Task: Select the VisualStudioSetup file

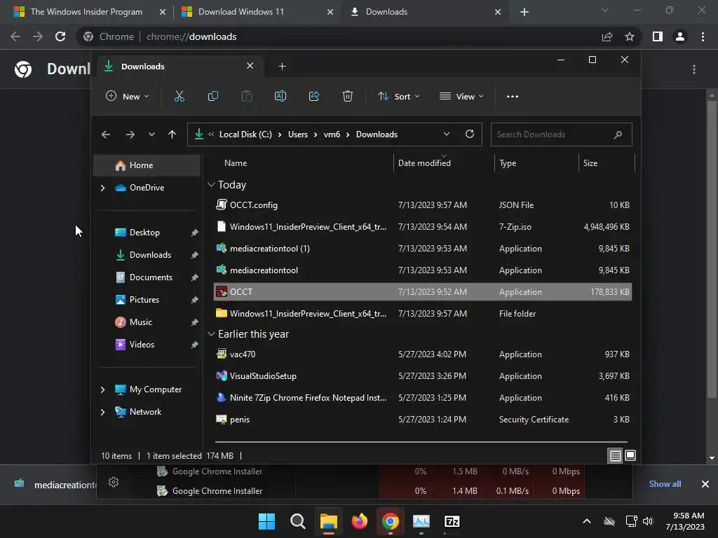Action: coord(423,376)
